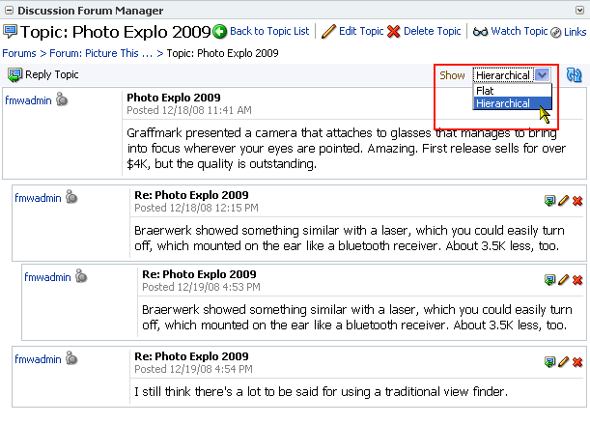Open the Links link
590x424 pixels.
pos(575,32)
